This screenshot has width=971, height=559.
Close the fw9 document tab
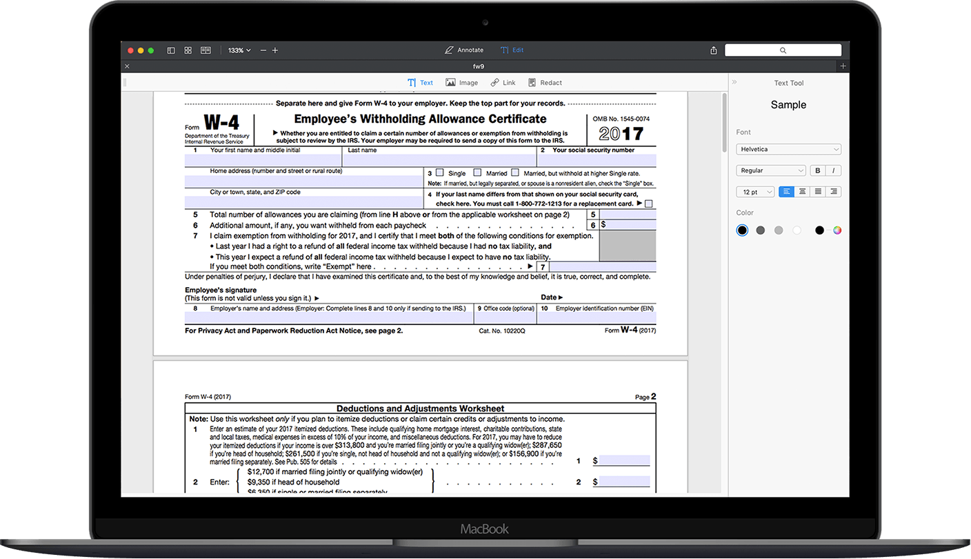click(x=127, y=66)
